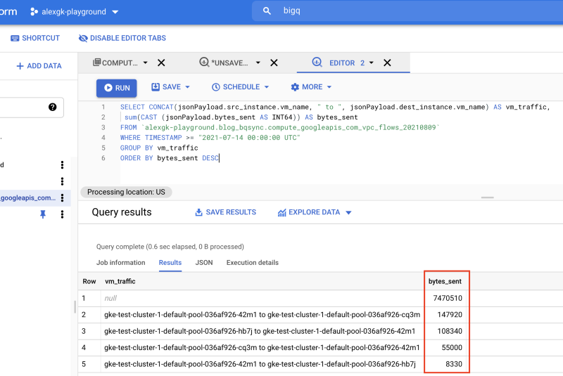Click the vm_traffic column header

[x=120, y=281]
